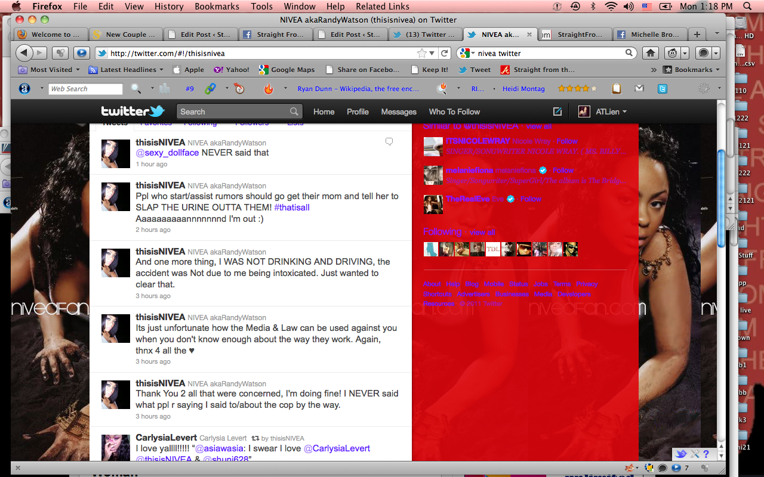764x477 pixels.
Task: Click the page's vertical scrollbar thumb
Action: click(720, 197)
